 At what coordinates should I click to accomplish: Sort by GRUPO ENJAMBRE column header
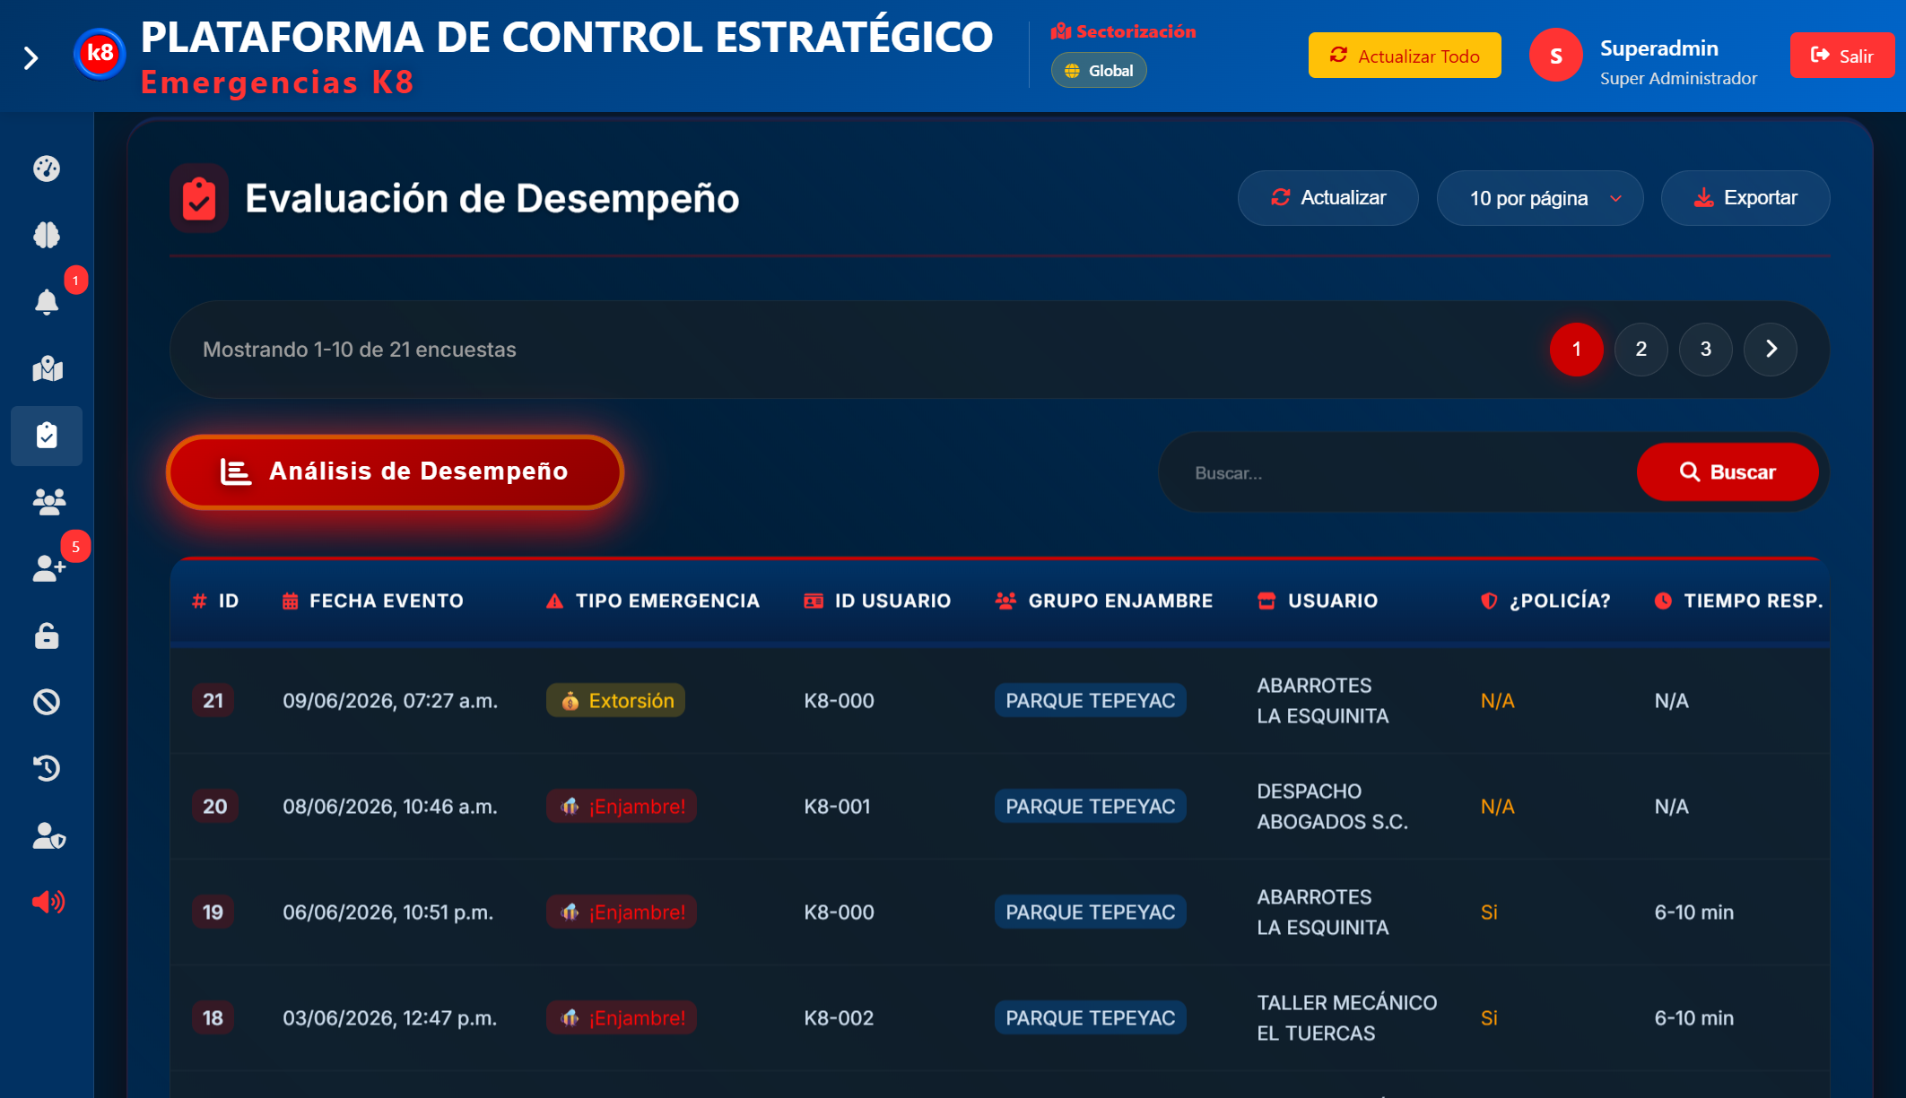point(1104,601)
